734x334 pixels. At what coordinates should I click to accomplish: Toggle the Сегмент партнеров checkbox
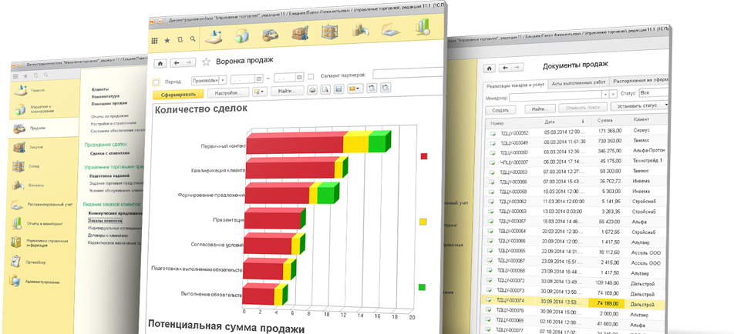[311, 77]
